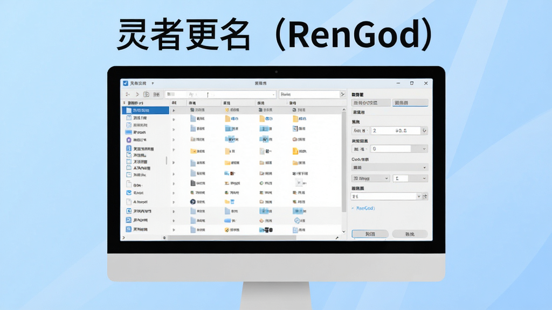Screen dimensions: 552x310
Task: Click the numeric field showing 2 and 0.5
Action: point(396,130)
